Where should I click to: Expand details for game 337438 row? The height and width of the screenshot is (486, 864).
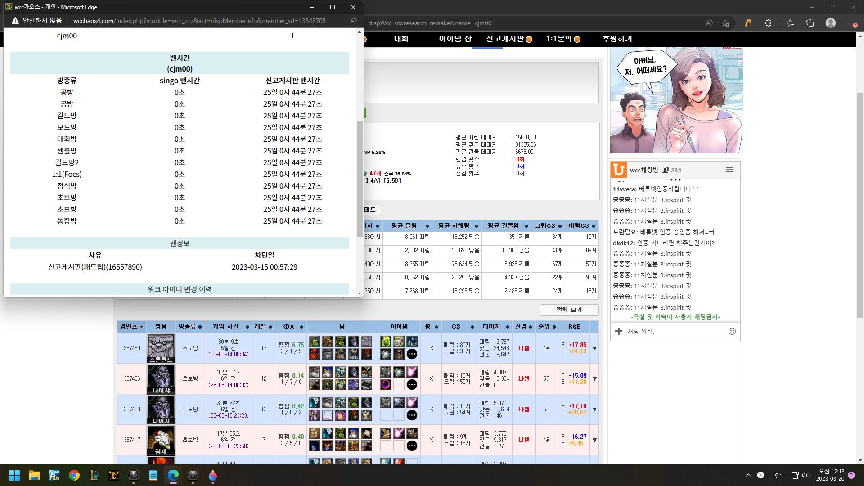point(594,409)
